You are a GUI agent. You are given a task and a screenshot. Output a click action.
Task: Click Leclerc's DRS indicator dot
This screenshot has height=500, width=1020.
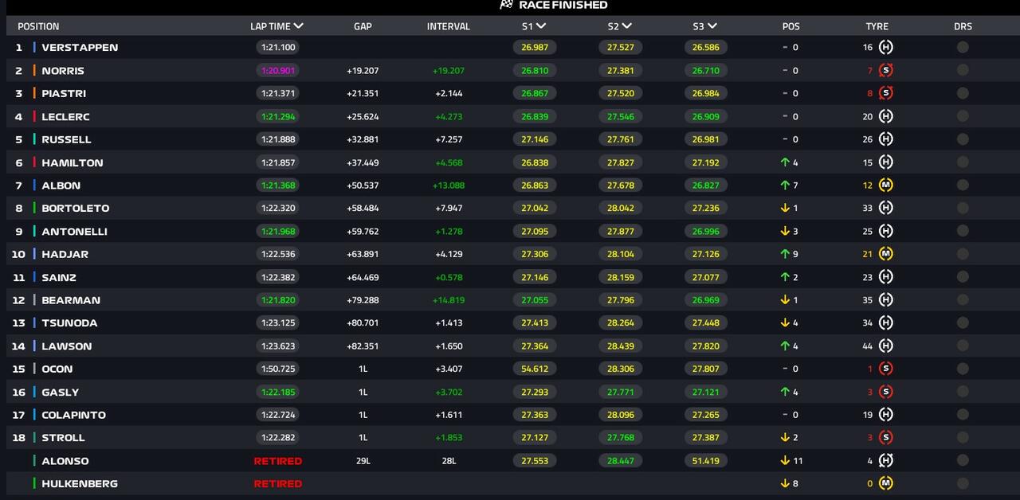tap(963, 116)
